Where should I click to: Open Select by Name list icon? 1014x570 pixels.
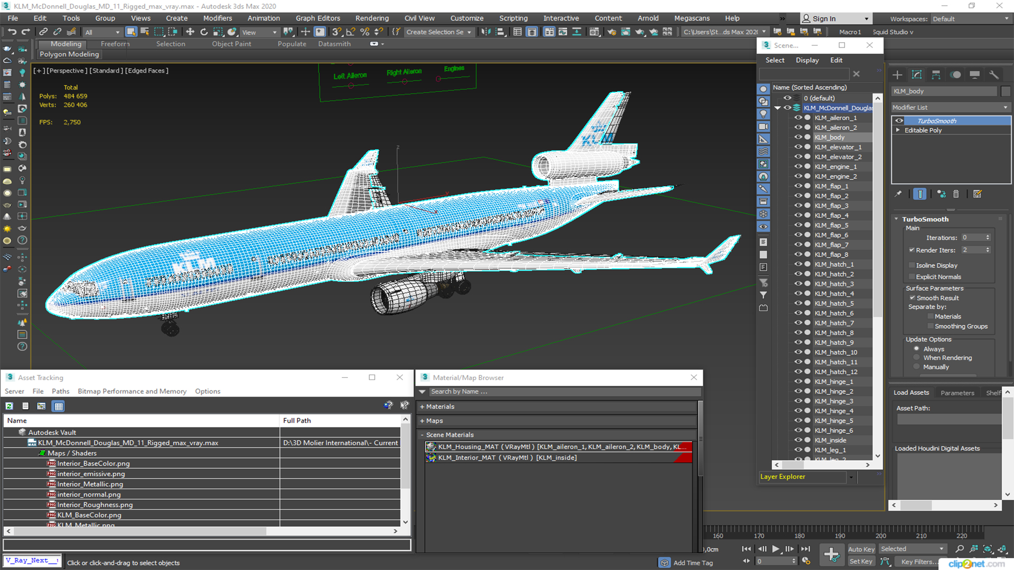pyautogui.click(x=145, y=32)
